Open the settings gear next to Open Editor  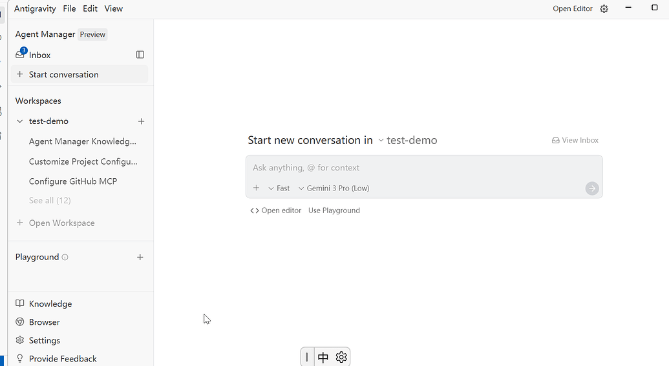(x=604, y=9)
